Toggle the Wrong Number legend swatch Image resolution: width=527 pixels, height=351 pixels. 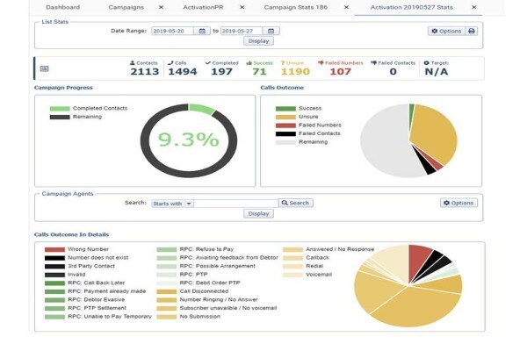coord(54,249)
